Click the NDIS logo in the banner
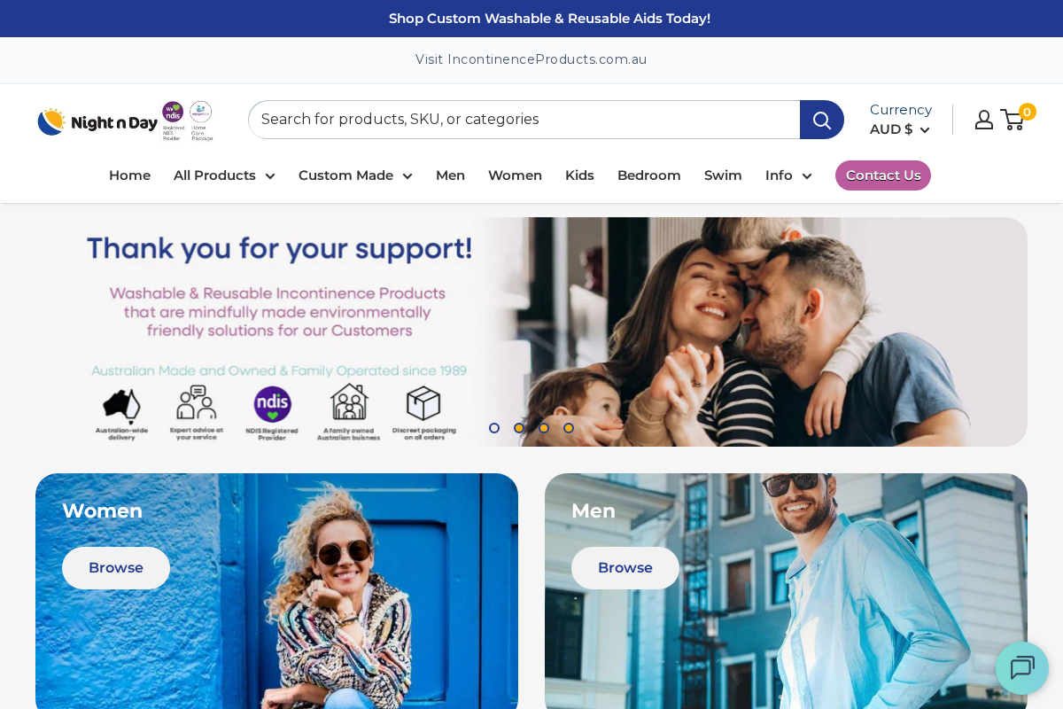The height and width of the screenshot is (709, 1063). [272, 413]
